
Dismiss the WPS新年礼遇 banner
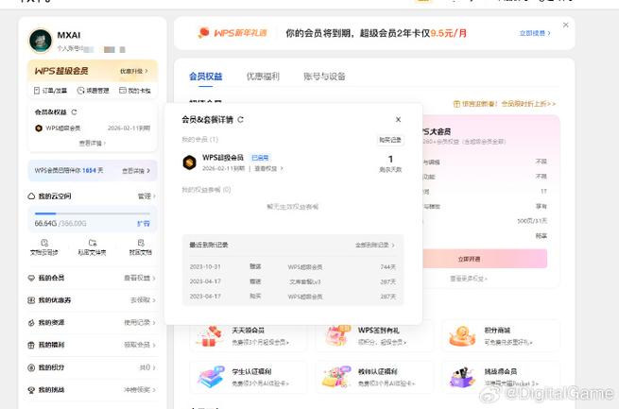pyautogui.click(x=566, y=25)
